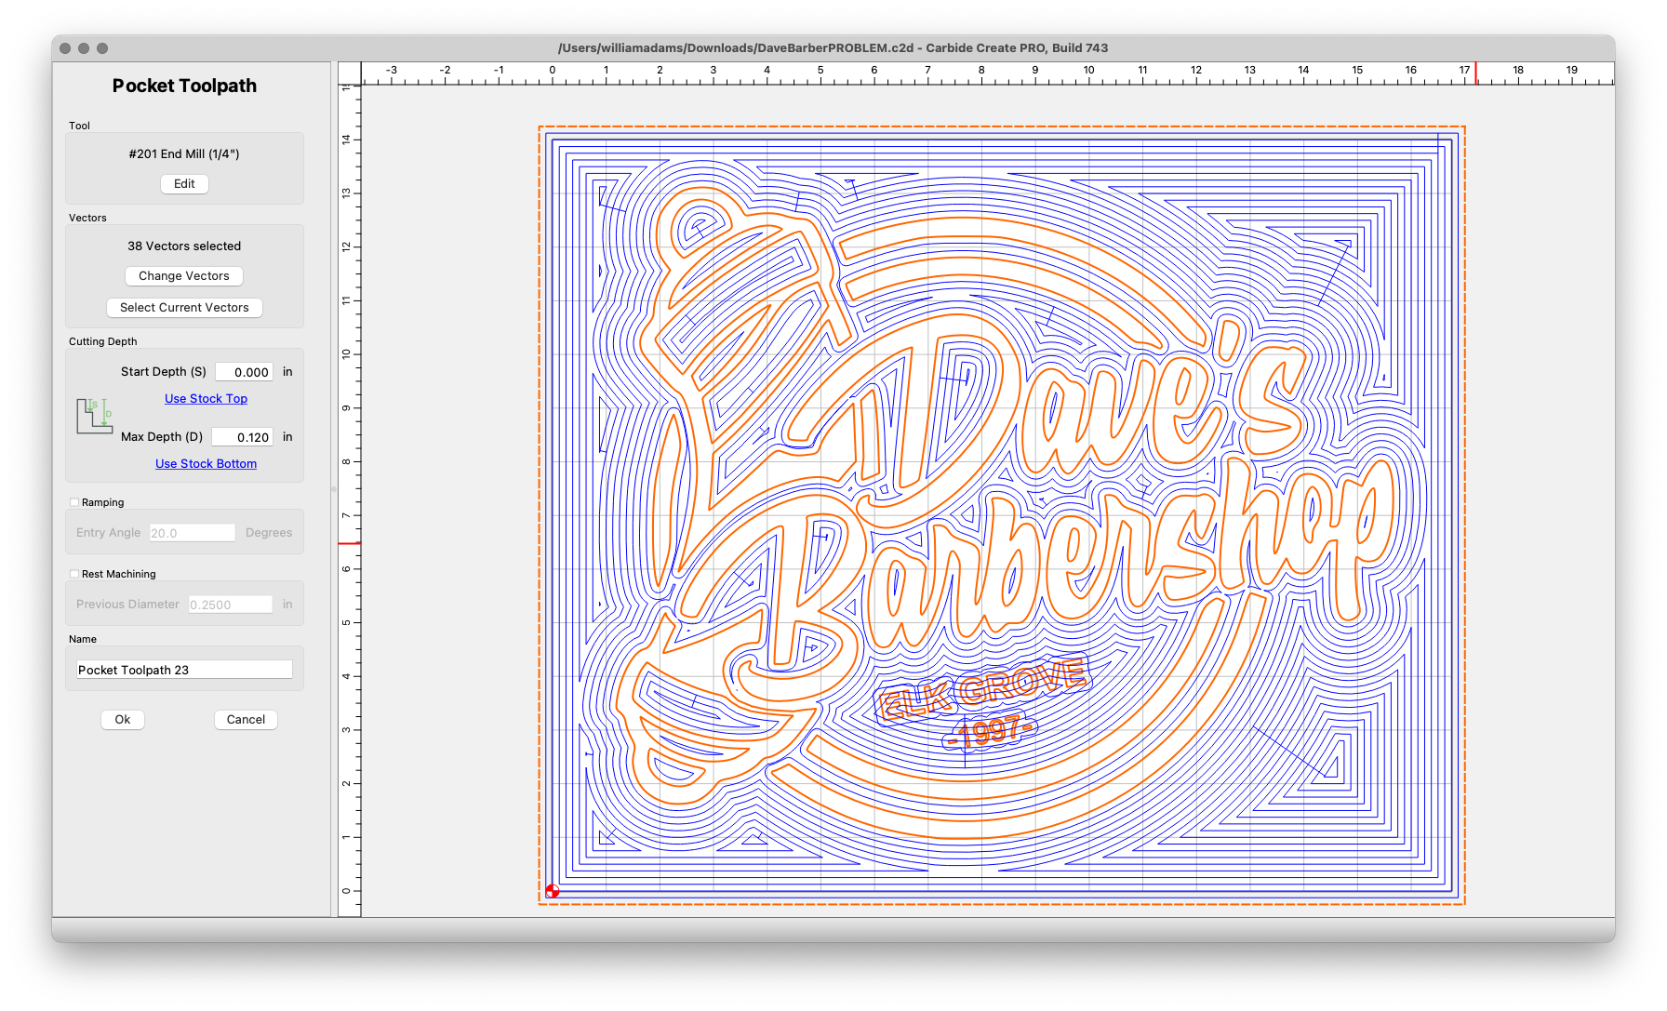
Task: Toggle the Rest Machining checkbox
Action: click(74, 574)
